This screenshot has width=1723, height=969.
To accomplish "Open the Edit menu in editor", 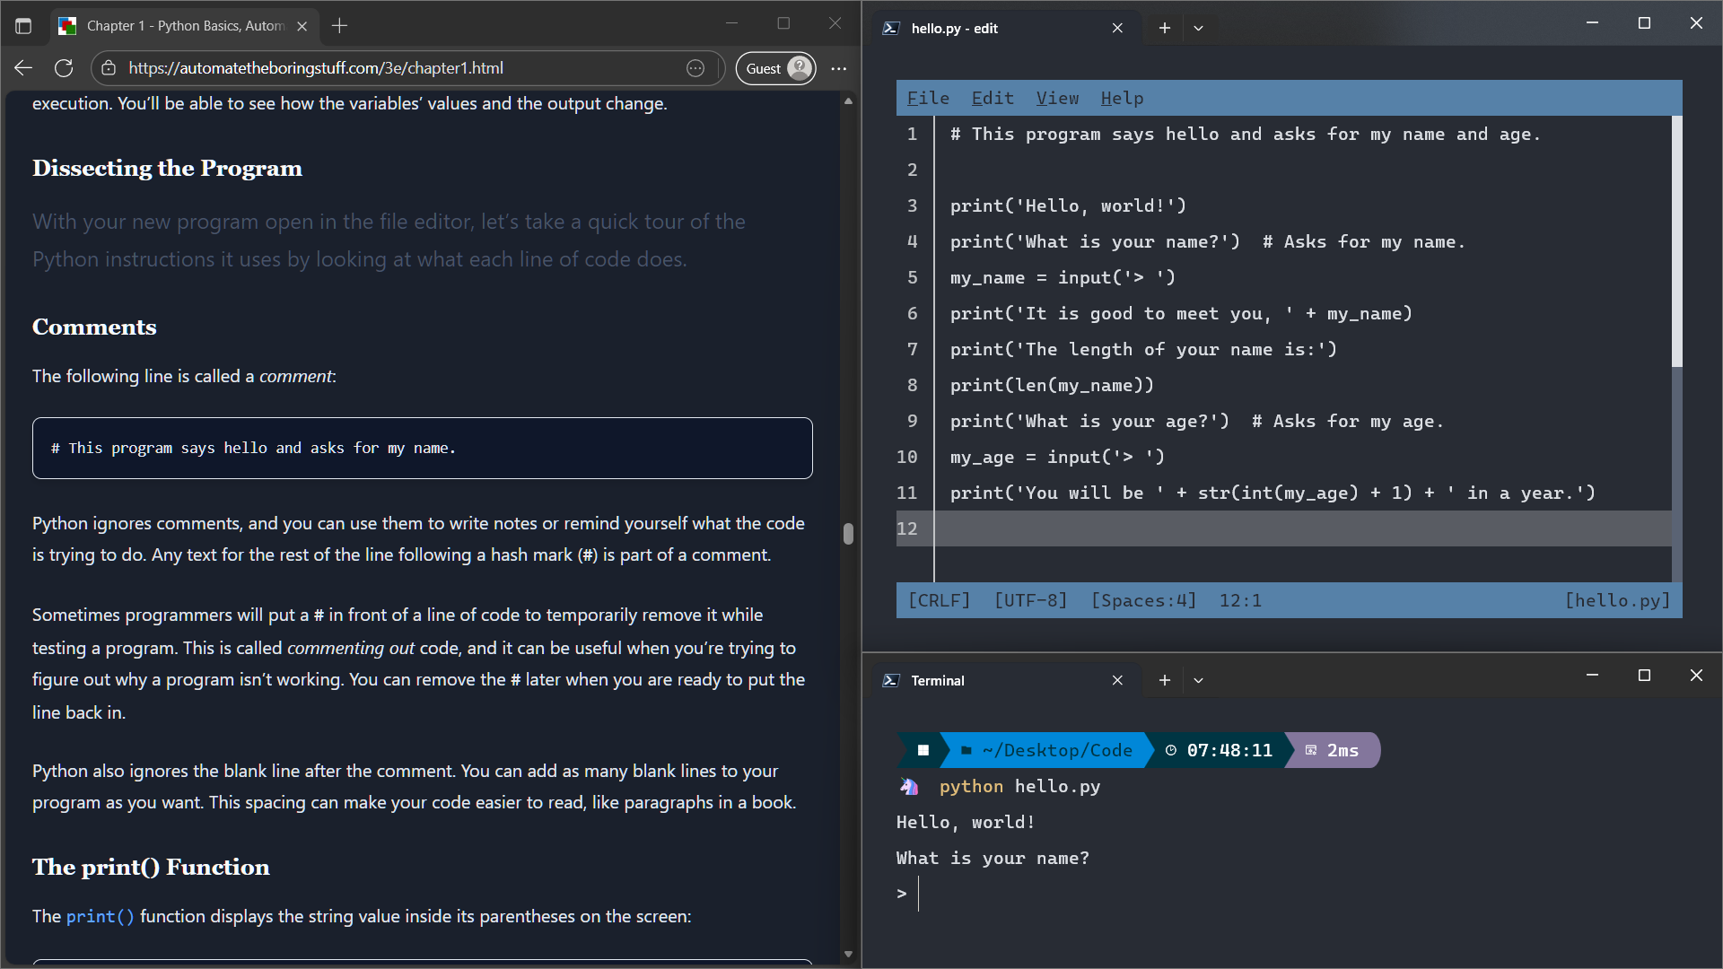I will tap(993, 98).
